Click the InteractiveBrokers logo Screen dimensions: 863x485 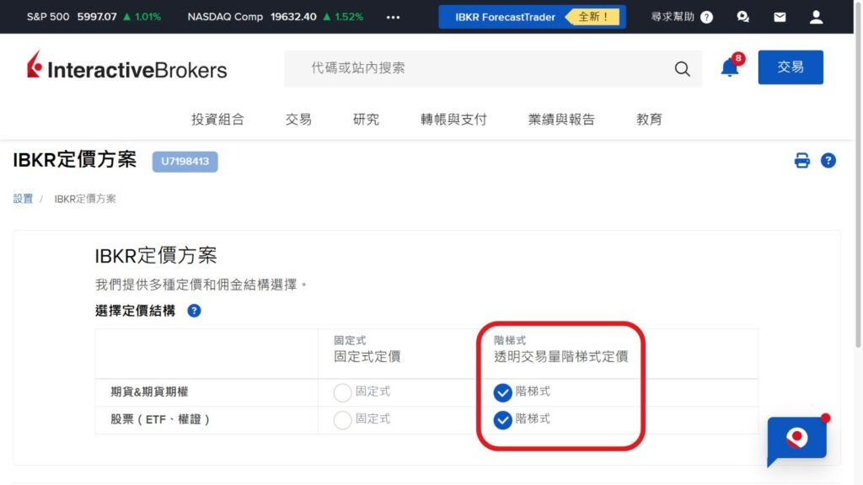pyautogui.click(x=125, y=68)
